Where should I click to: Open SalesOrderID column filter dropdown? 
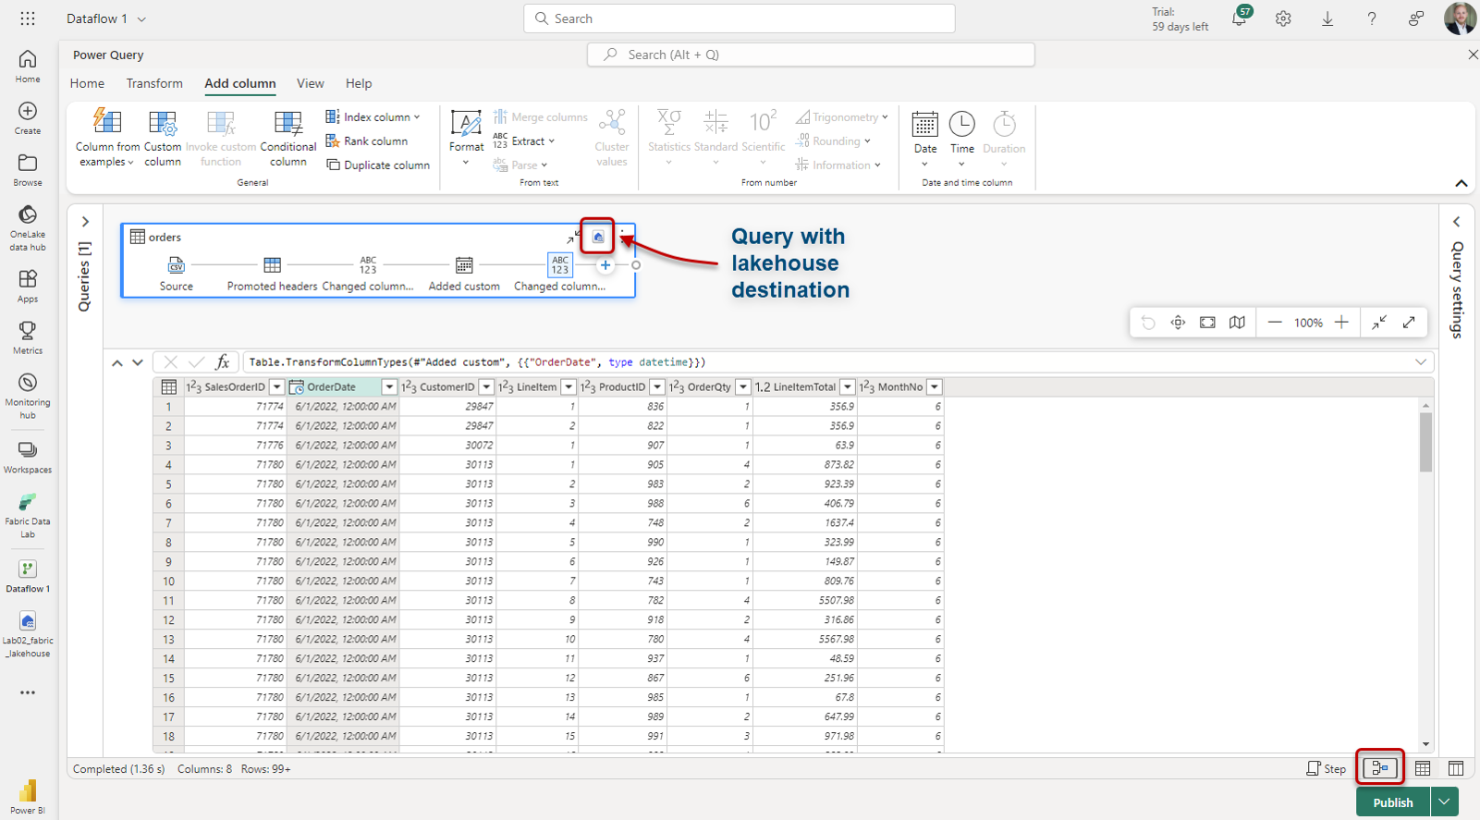[276, 387]
